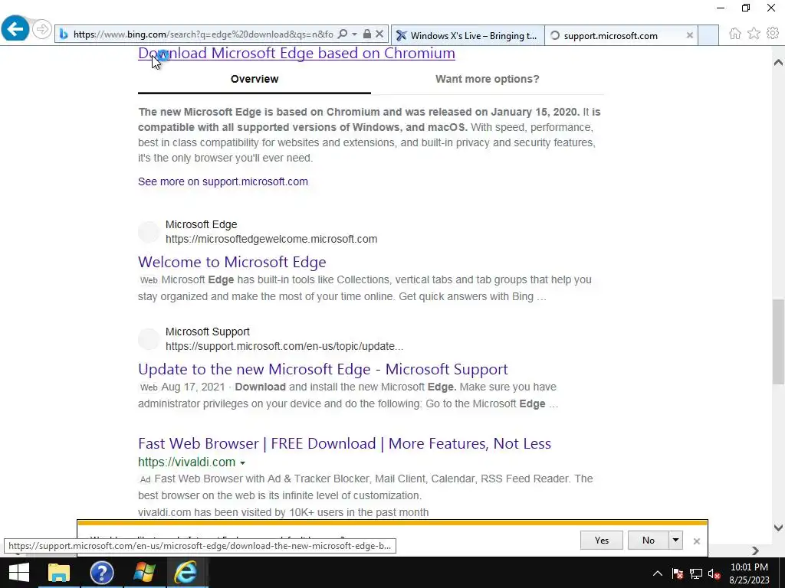This screenshot has height=588, width=785.
Task: Open a new tab with the blank tab button
Action: pos(708,35)
